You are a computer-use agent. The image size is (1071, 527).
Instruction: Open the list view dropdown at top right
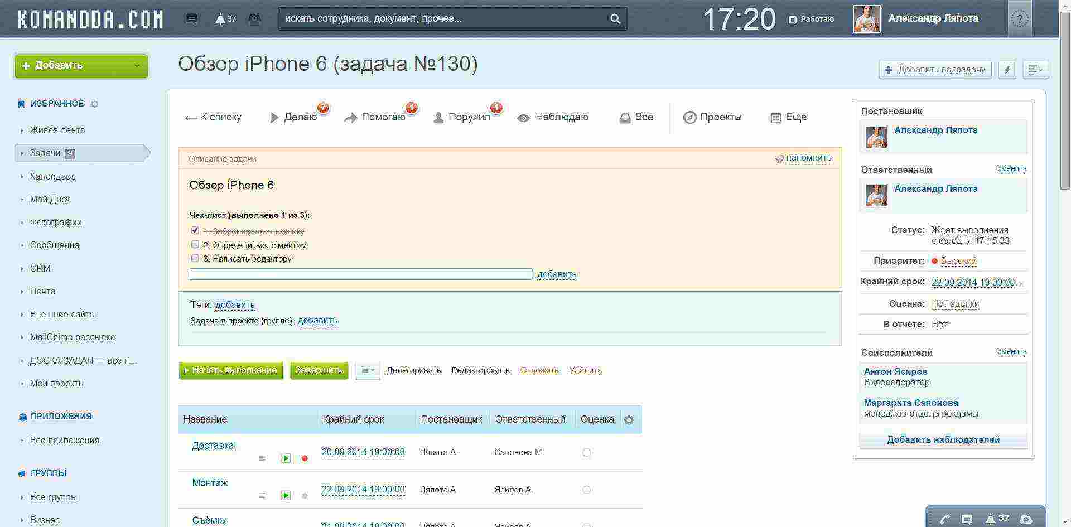point(1035,70)
